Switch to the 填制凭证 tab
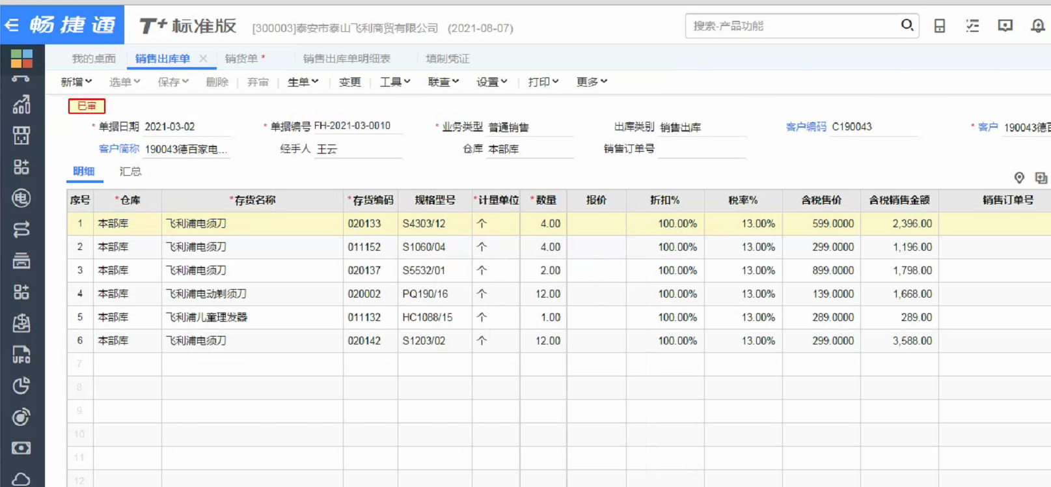Viewport: 1051px width, 487px height. click(448, 59)
